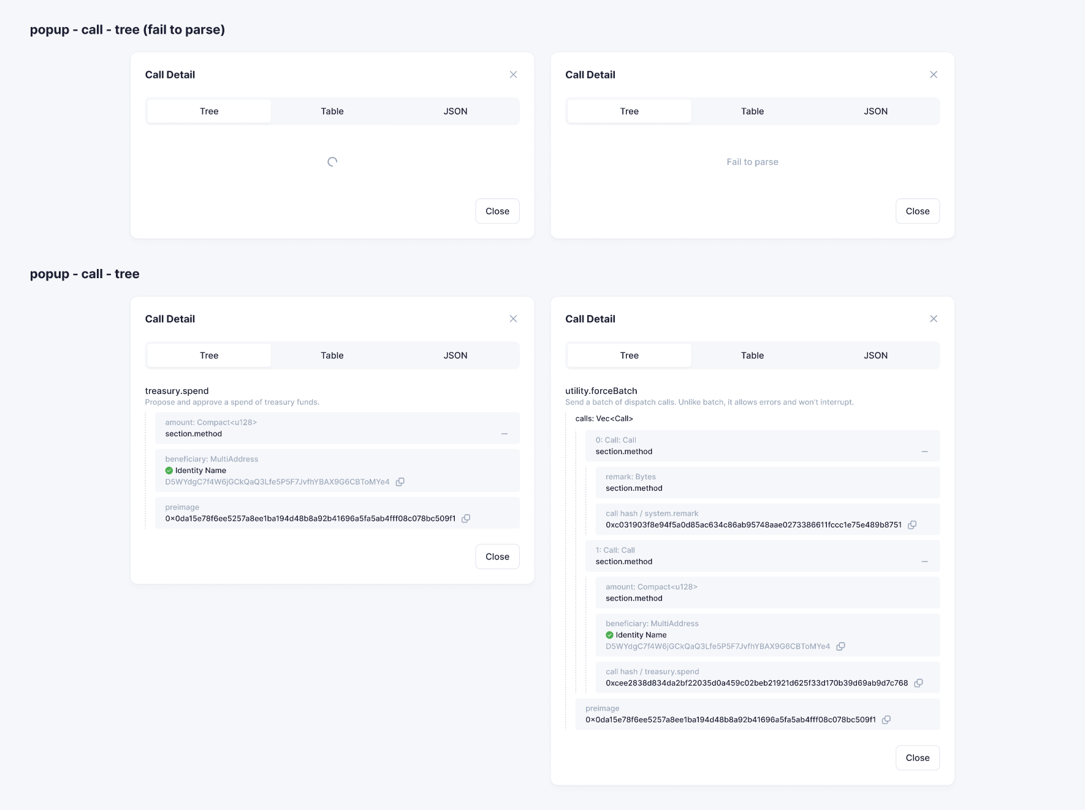1085x810 pixels.
Task: Copy the system.remark call hash in utility.forceBatch
Action: point(913,524)
